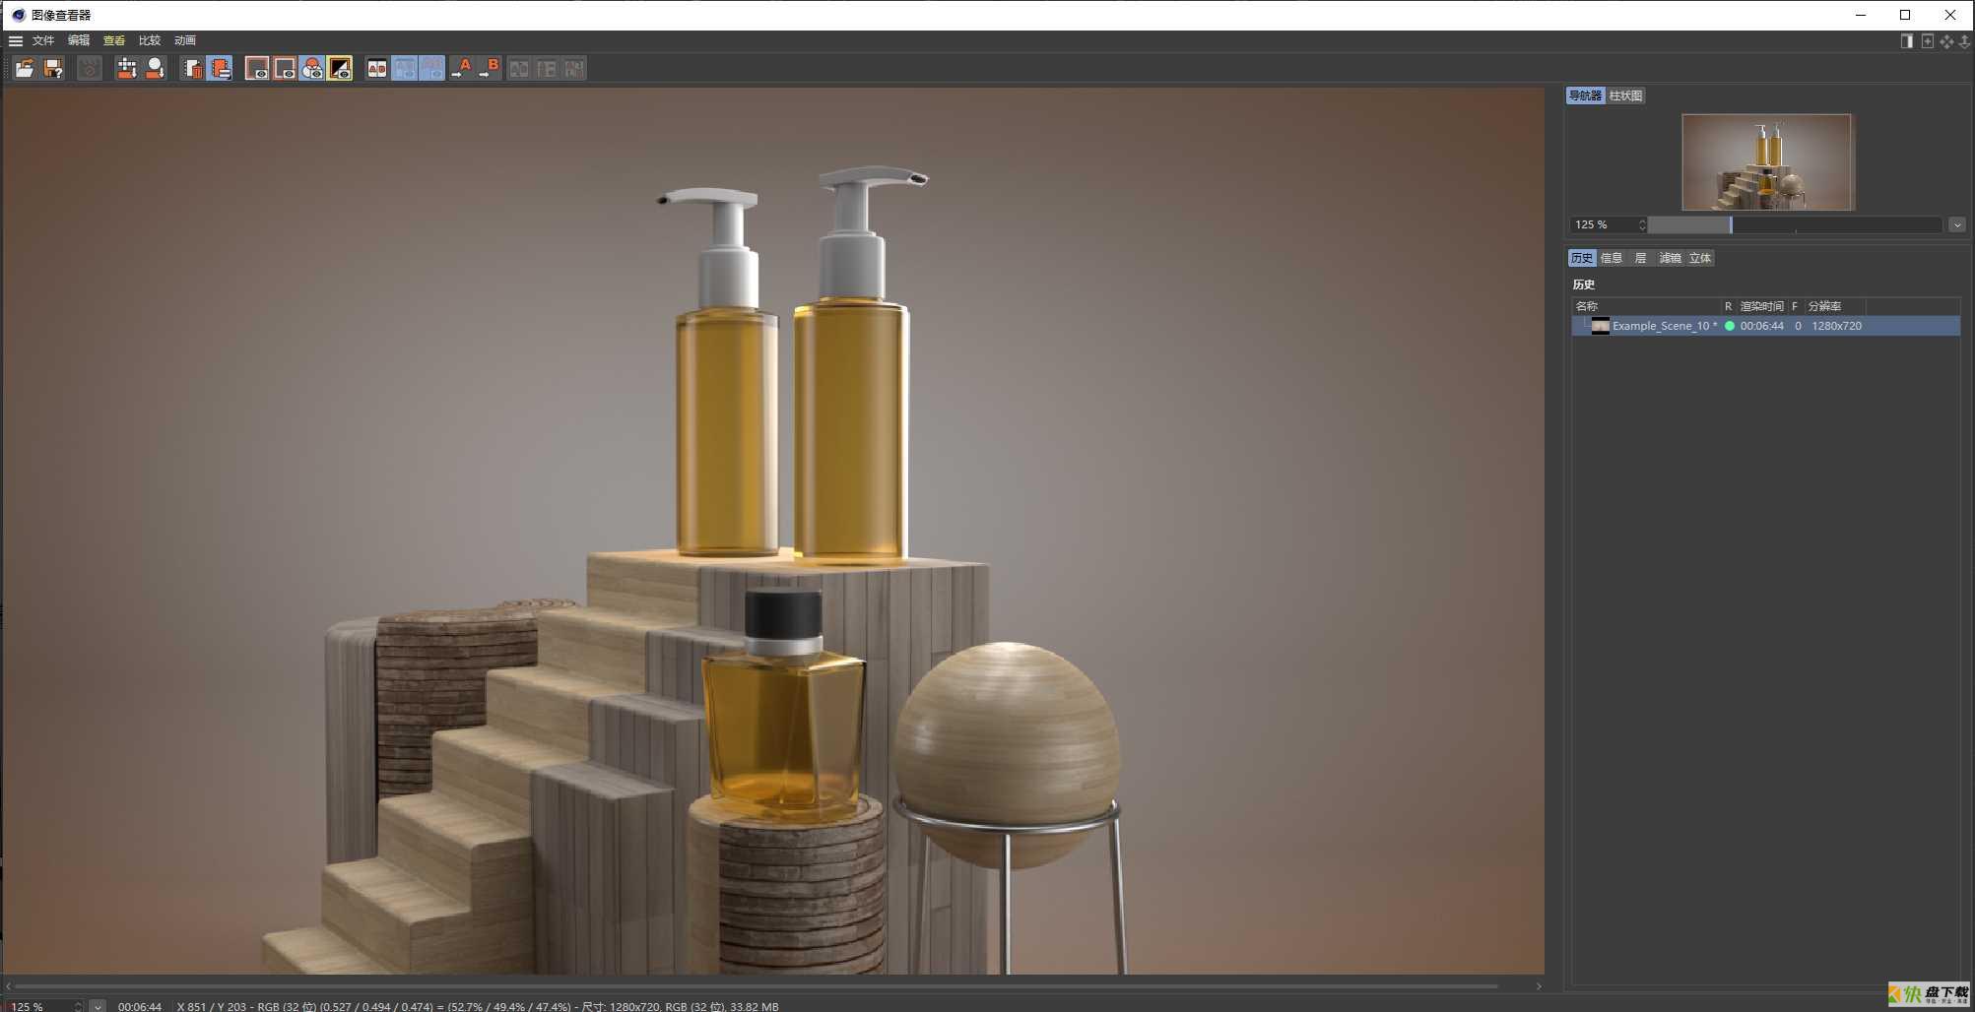Screen dimensions: 1975x1012
Task: Open the 动画 menu
Action: click(x=185, y=40)
